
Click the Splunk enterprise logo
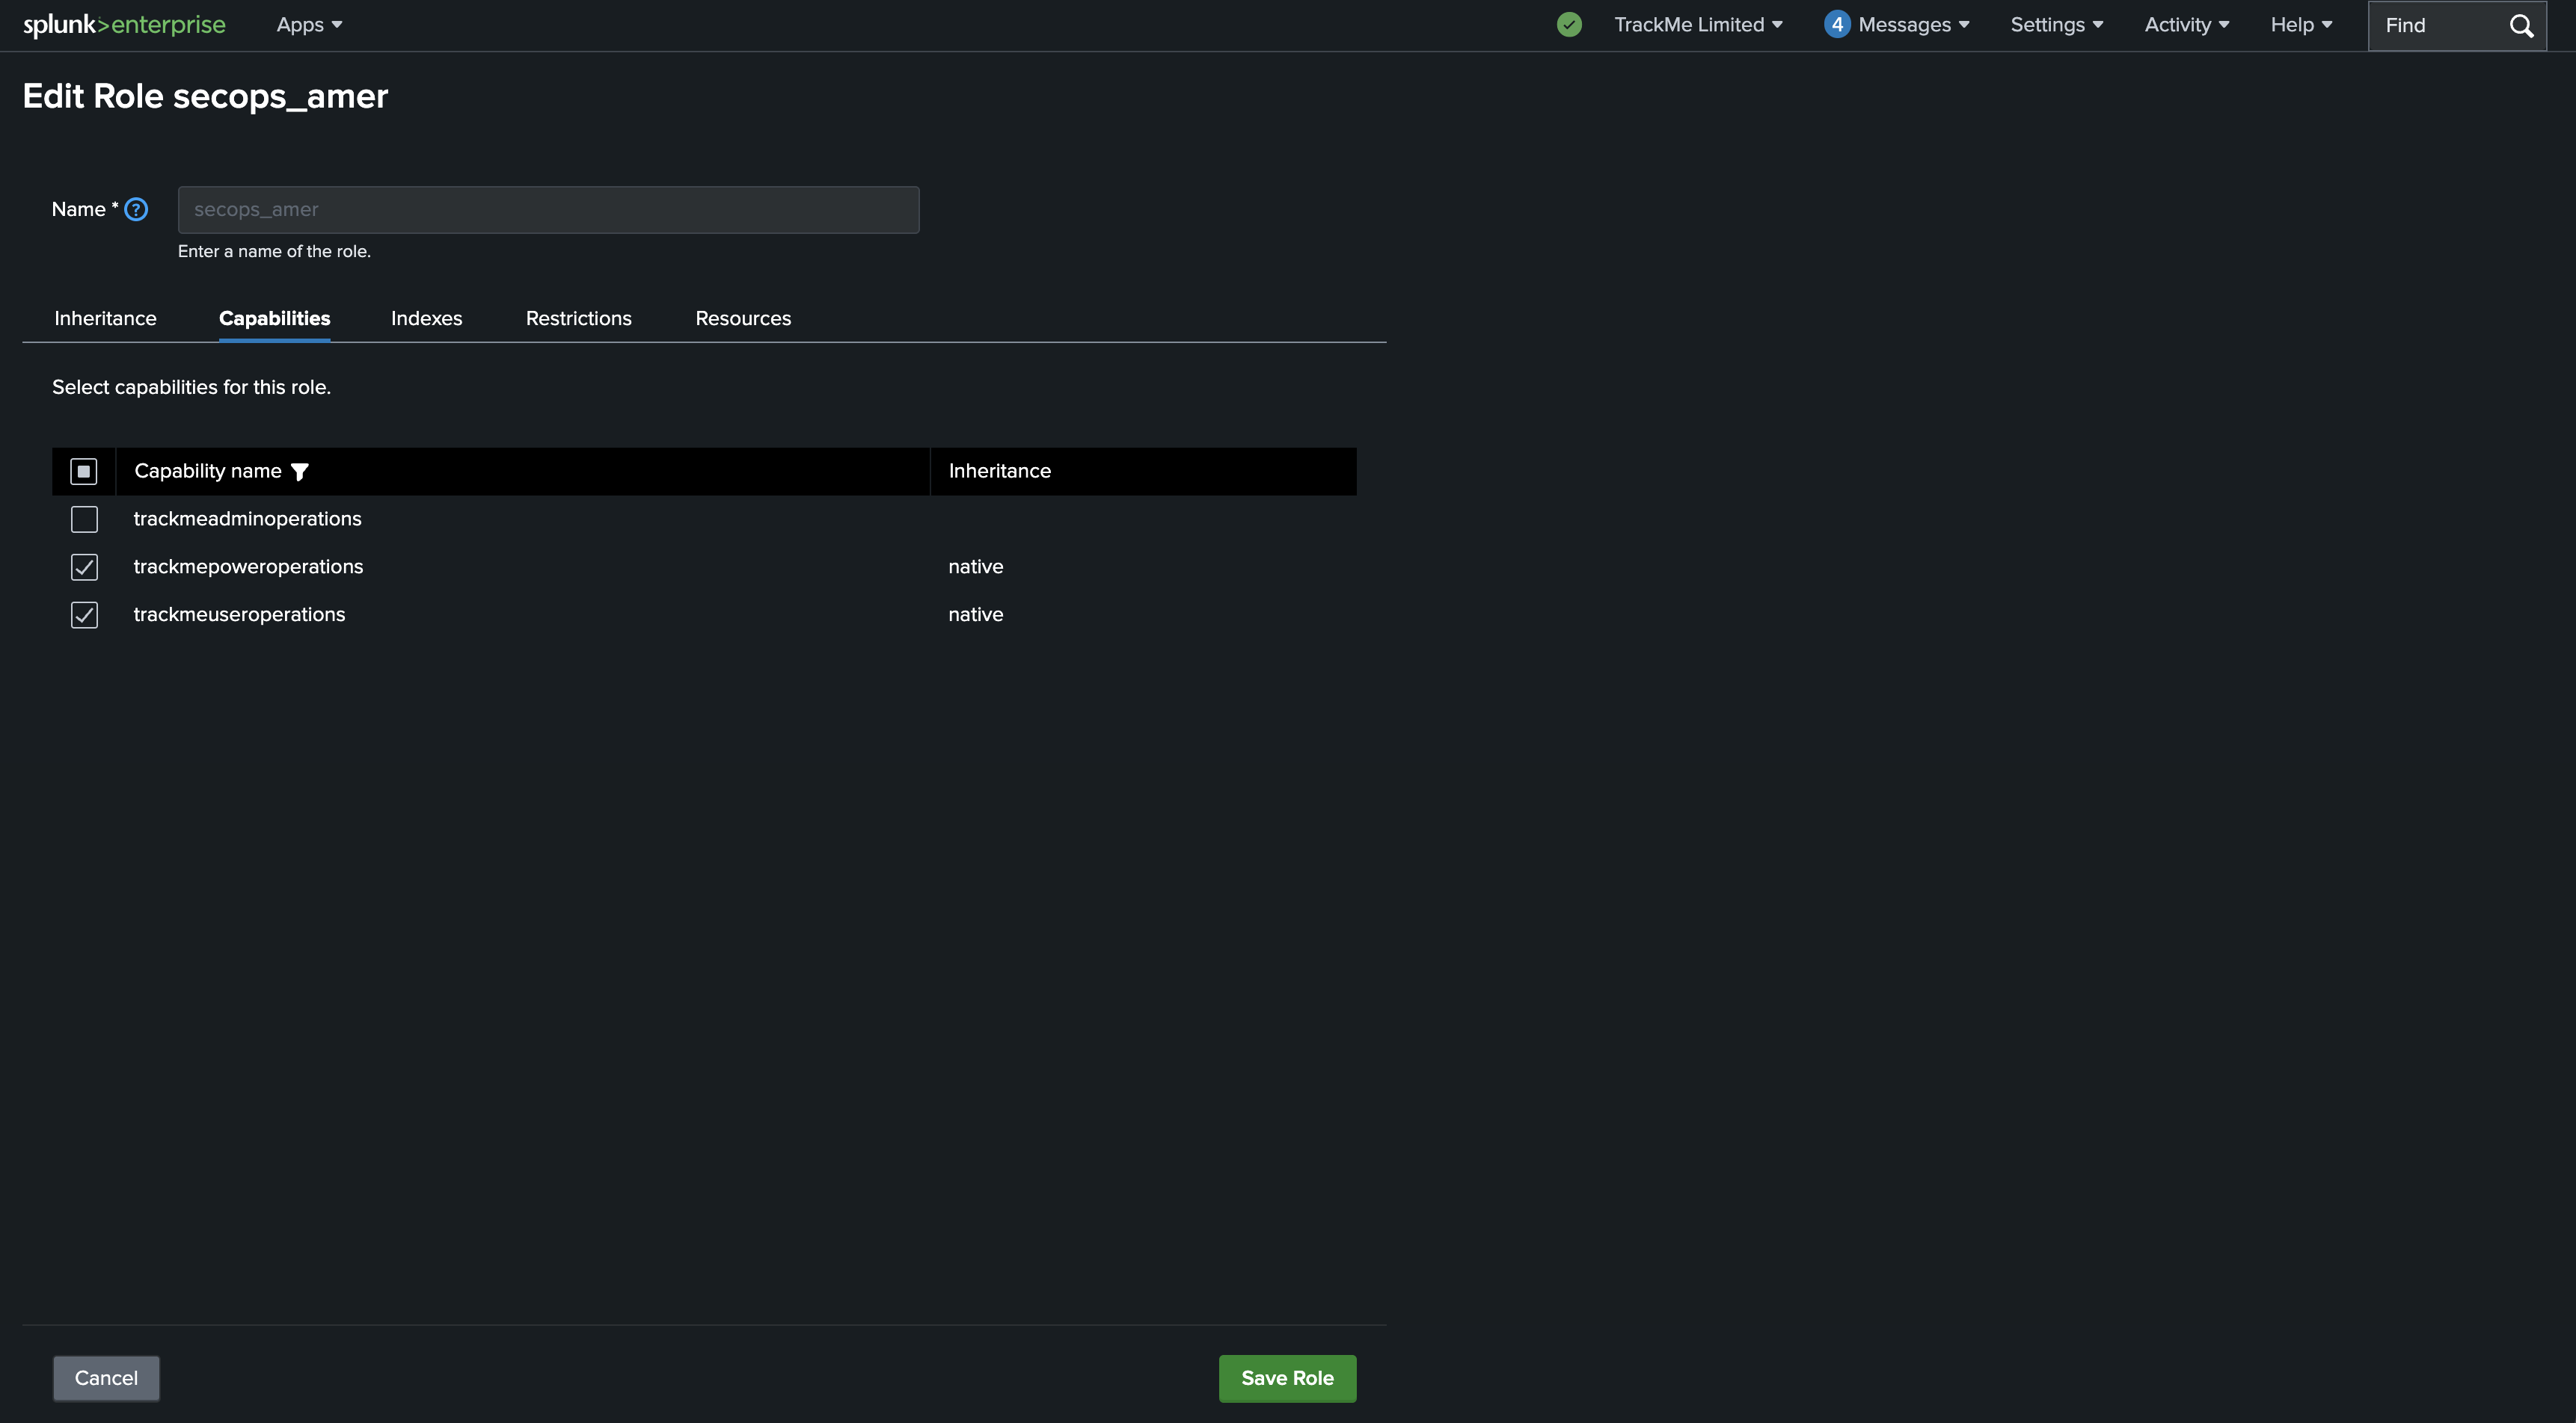coord(124,25)
